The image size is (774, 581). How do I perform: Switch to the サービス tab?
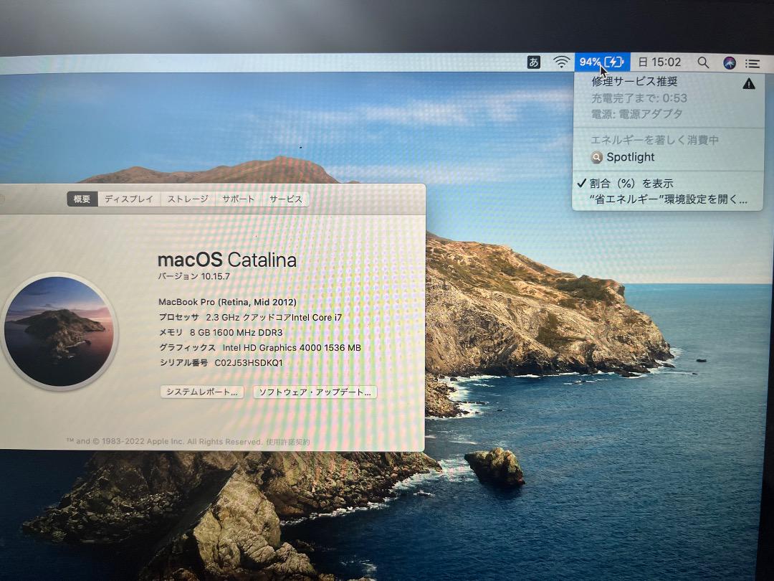[285, 199]
